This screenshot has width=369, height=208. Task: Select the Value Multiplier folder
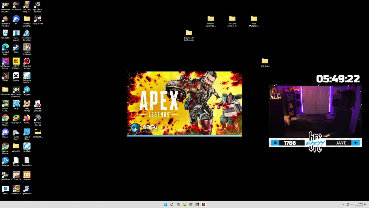(x=254, y=21)
